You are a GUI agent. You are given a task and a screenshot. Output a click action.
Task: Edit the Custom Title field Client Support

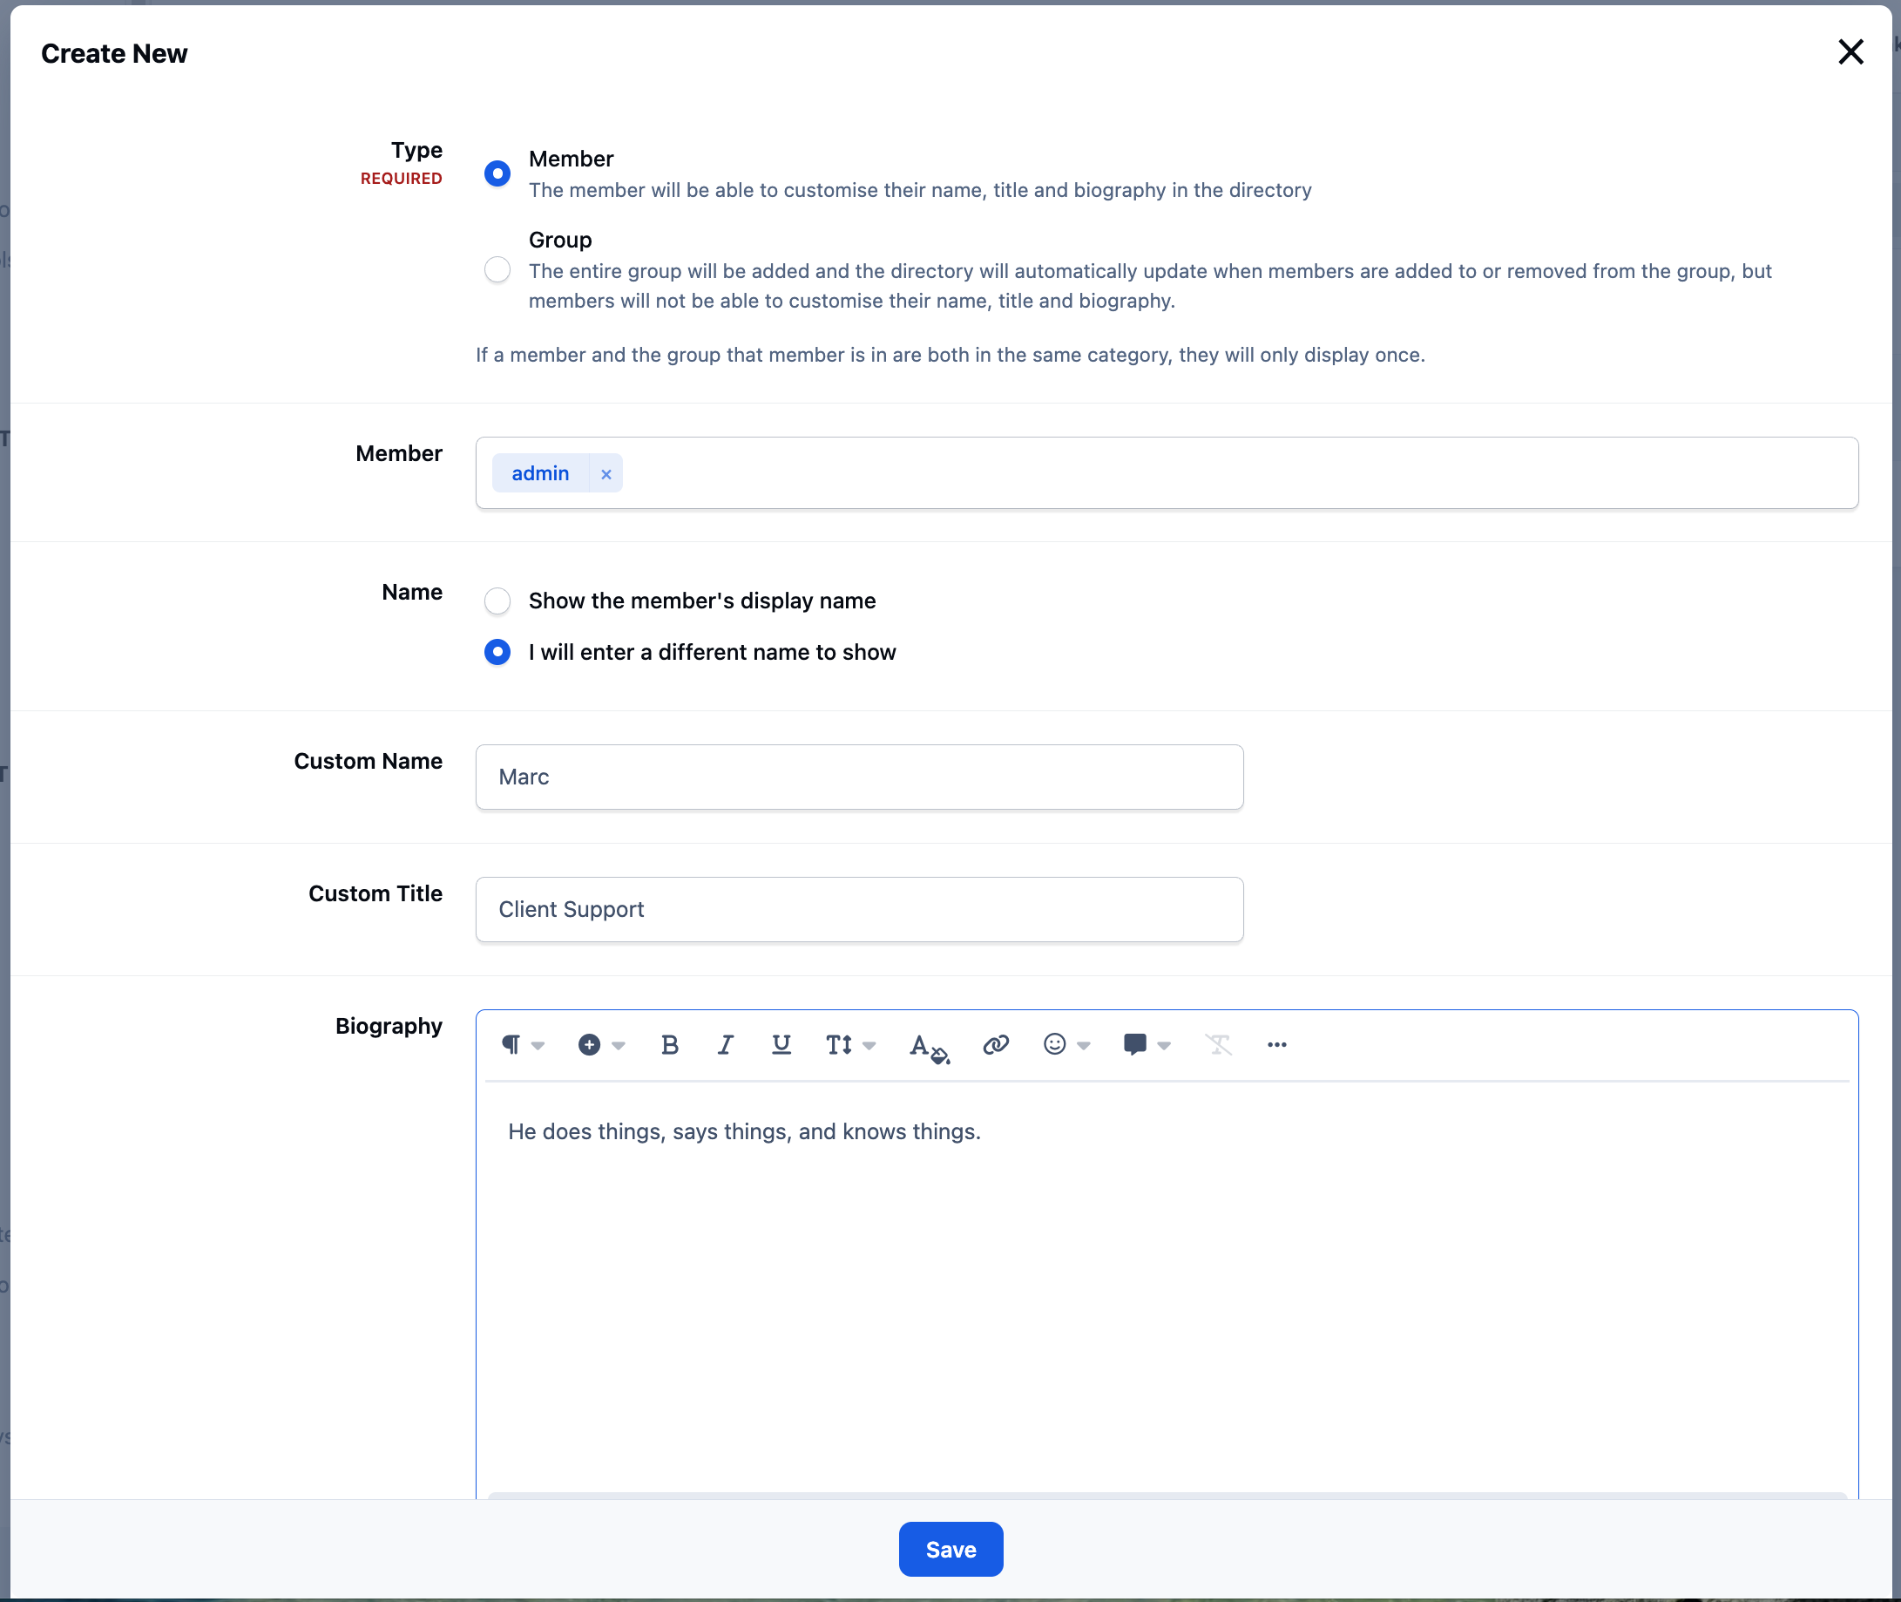click(x=860, y=910)
